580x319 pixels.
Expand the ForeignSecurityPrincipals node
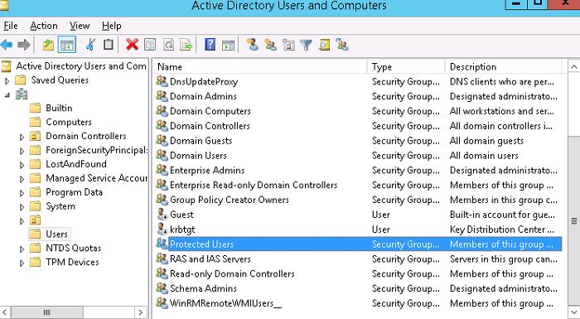point(22,152)
